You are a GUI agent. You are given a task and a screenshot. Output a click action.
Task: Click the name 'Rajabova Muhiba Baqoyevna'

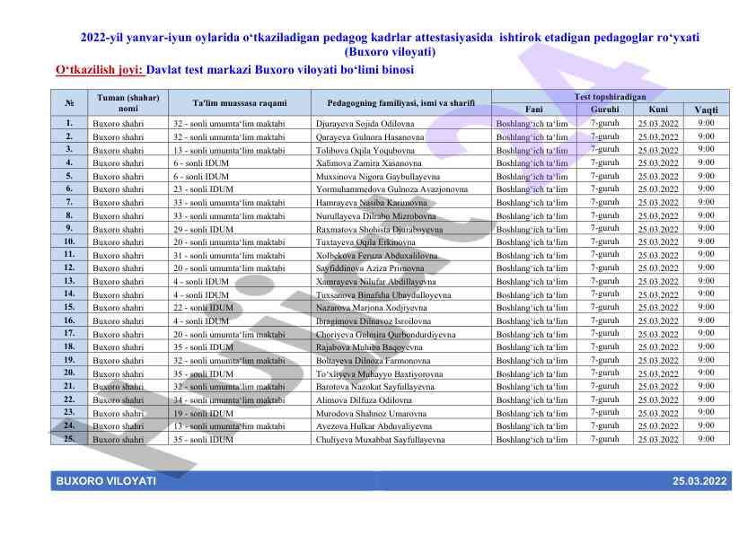click(x=369, y=347)
